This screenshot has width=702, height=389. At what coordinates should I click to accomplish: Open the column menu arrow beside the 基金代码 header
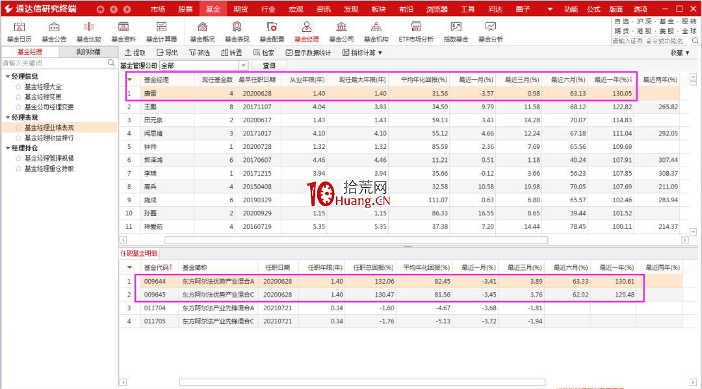click(x=130, y=267)
